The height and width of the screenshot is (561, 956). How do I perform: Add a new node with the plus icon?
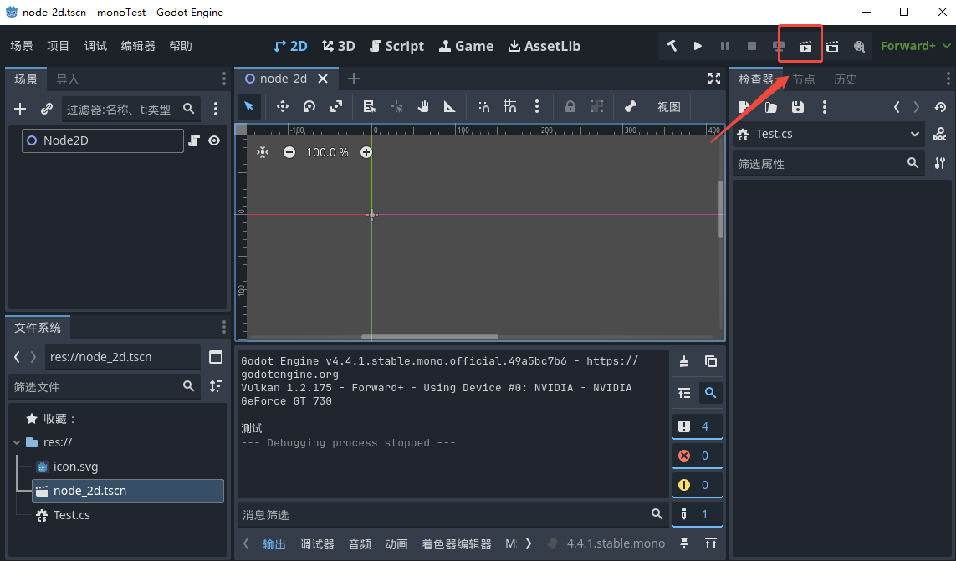pos(20,110)
